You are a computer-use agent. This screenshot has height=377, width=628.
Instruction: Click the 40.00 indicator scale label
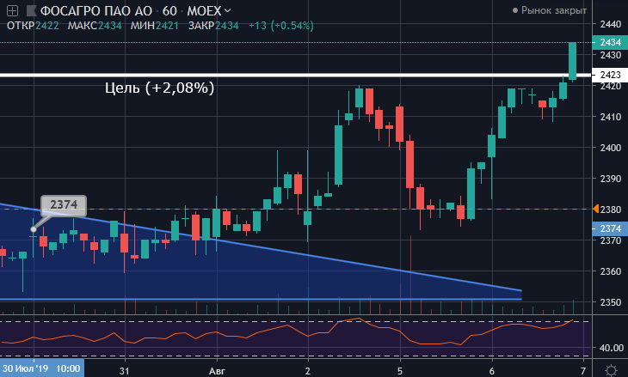(611, 348)
